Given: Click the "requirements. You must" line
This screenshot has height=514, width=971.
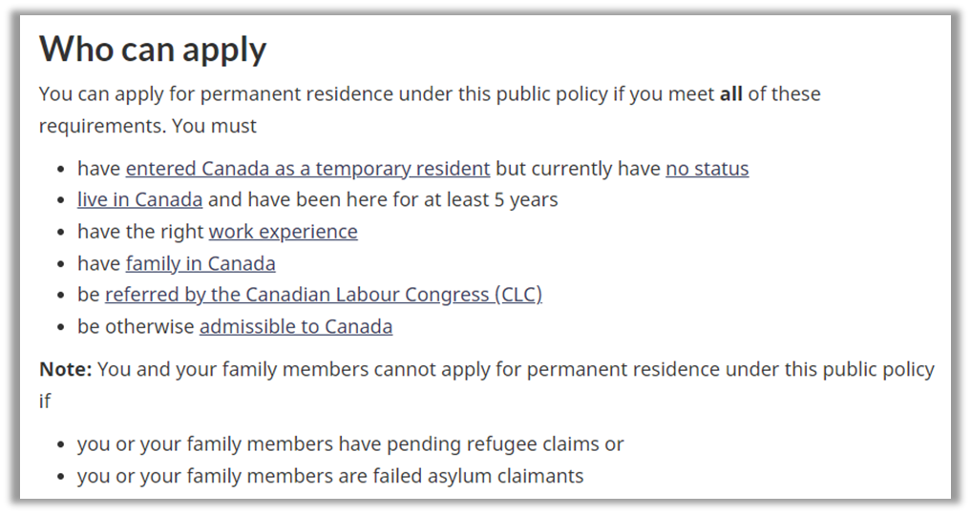Looking at the screenshot, I should pyautogui.click(x=148, y=126).
